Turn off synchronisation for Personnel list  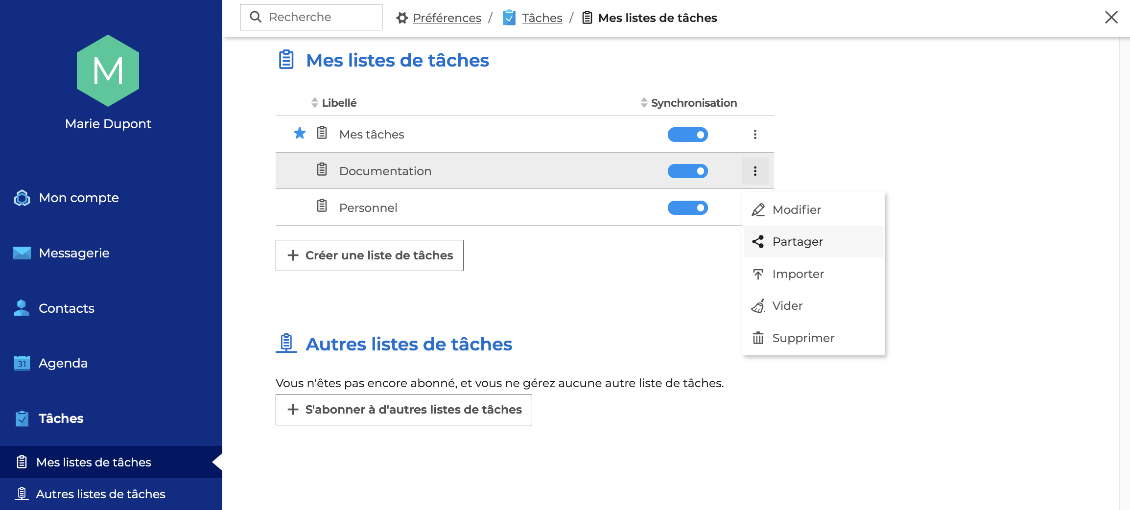point(687,208)
